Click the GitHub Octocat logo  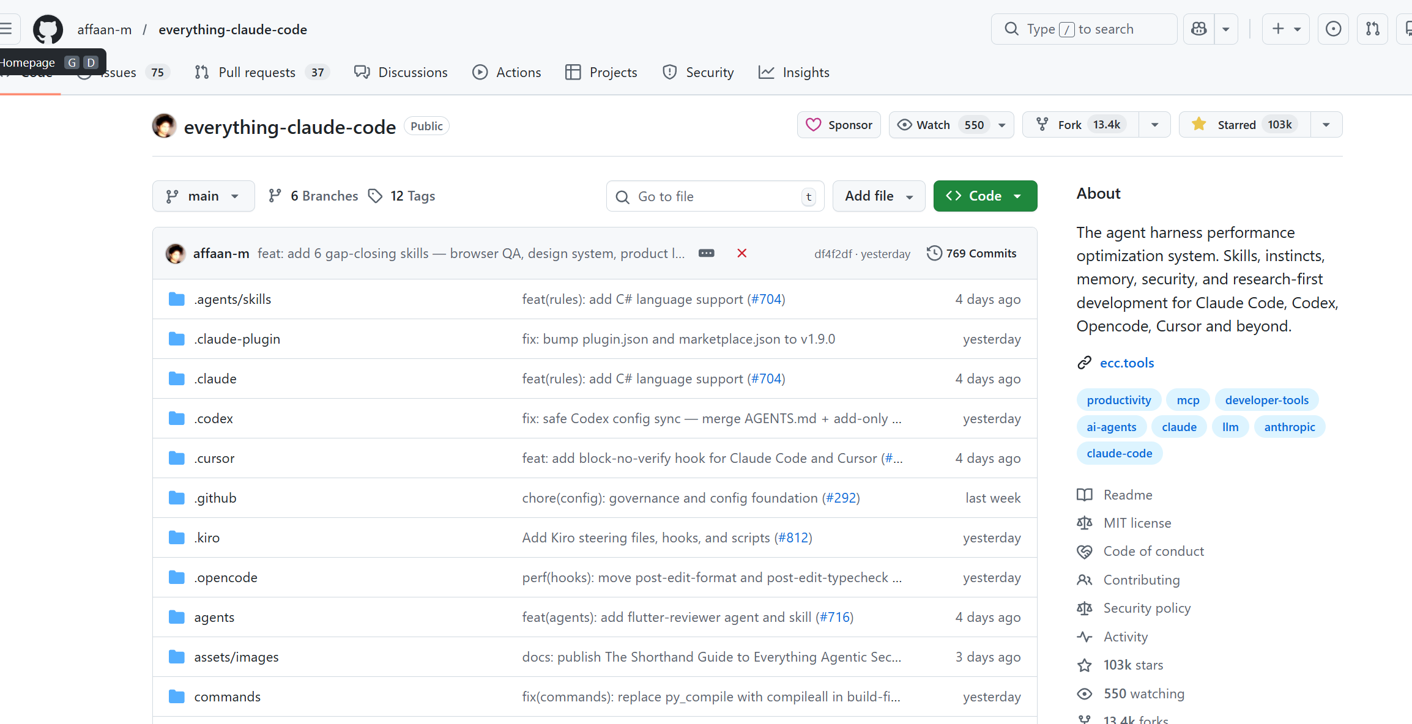[48, 29]
